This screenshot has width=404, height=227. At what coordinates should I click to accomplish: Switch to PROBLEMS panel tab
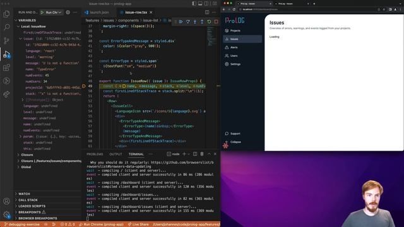(x=95, y=154)
